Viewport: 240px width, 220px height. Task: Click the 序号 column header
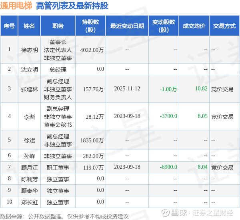tap(9, 26)
